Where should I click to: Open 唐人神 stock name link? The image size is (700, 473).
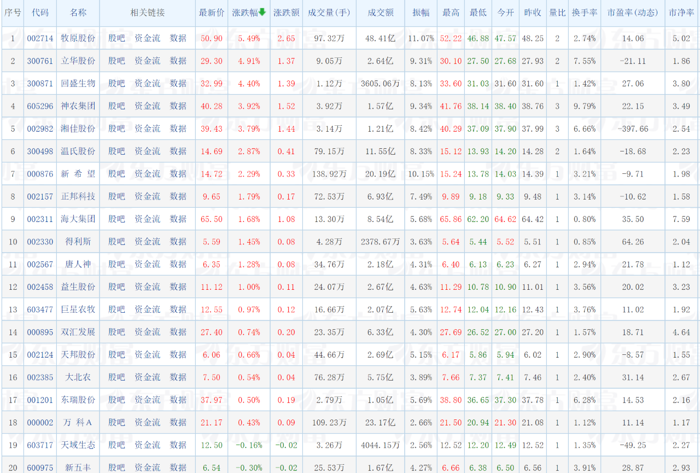pos(78,264)
